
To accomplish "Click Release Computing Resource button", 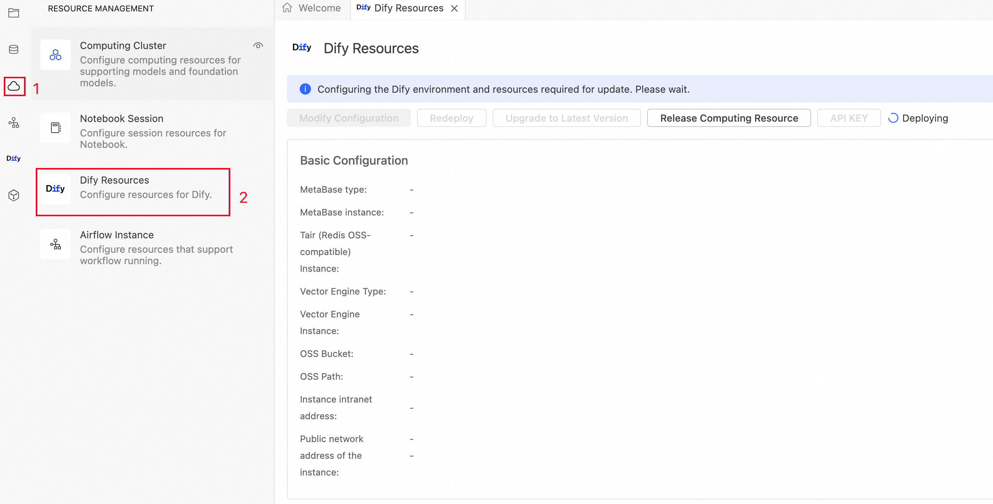I will [x=729, y=118].
